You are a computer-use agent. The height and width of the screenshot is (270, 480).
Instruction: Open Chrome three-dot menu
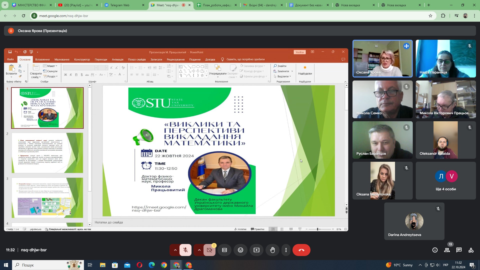[x=474, y=16]
